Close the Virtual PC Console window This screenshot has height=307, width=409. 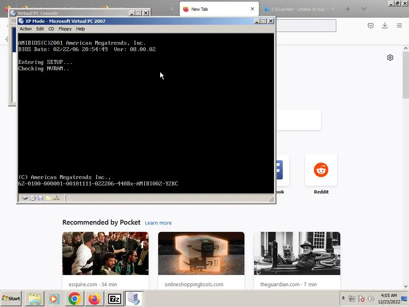(x=146, y=13)
